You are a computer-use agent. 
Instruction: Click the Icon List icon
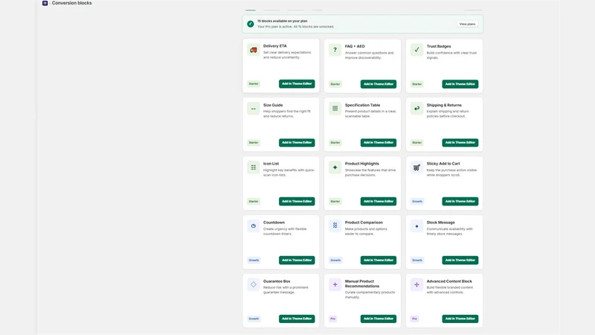pyautogui.click(x=254, y=167)
